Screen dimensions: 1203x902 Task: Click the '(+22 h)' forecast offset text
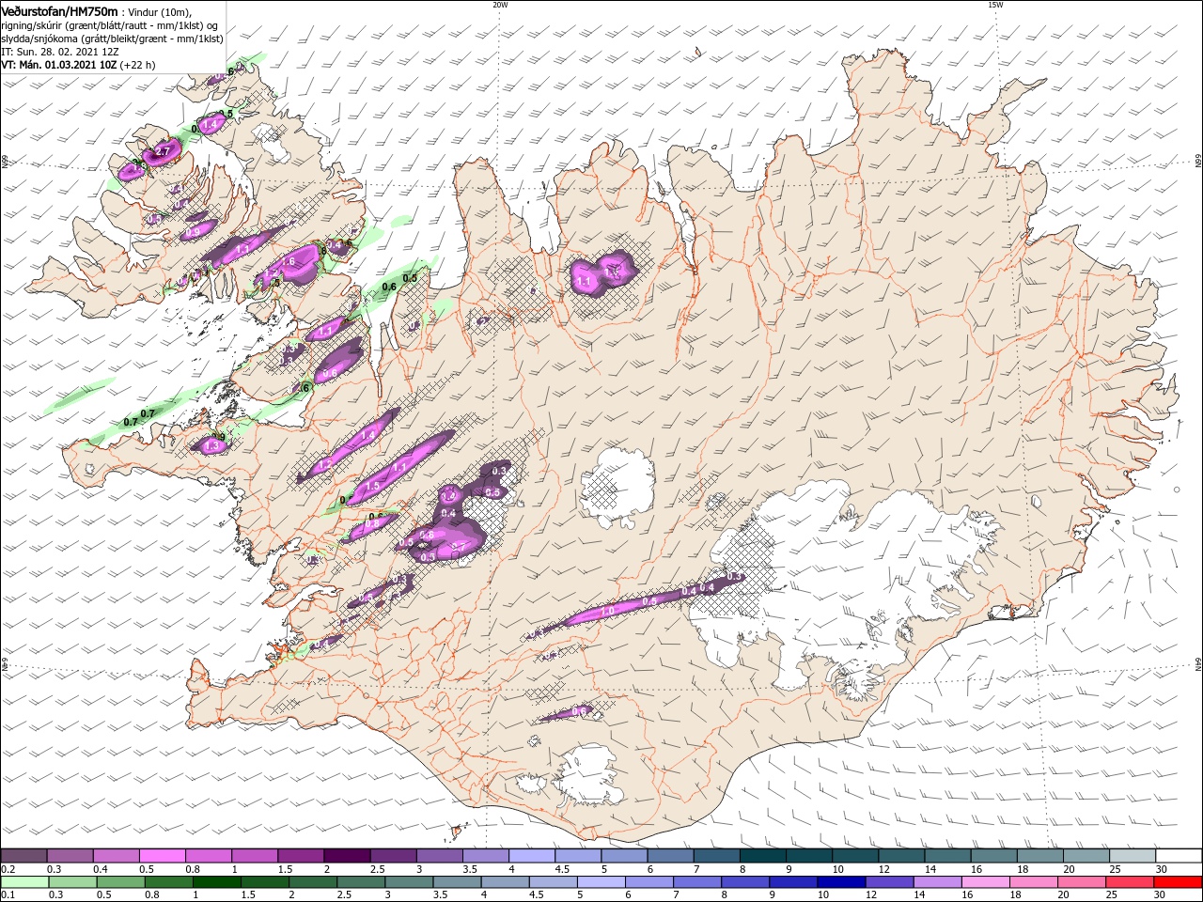(x=137, y=65)
